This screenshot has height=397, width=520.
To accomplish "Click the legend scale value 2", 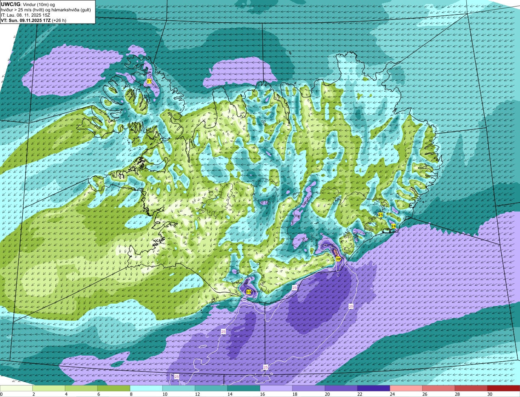I will tap(33, 394).
